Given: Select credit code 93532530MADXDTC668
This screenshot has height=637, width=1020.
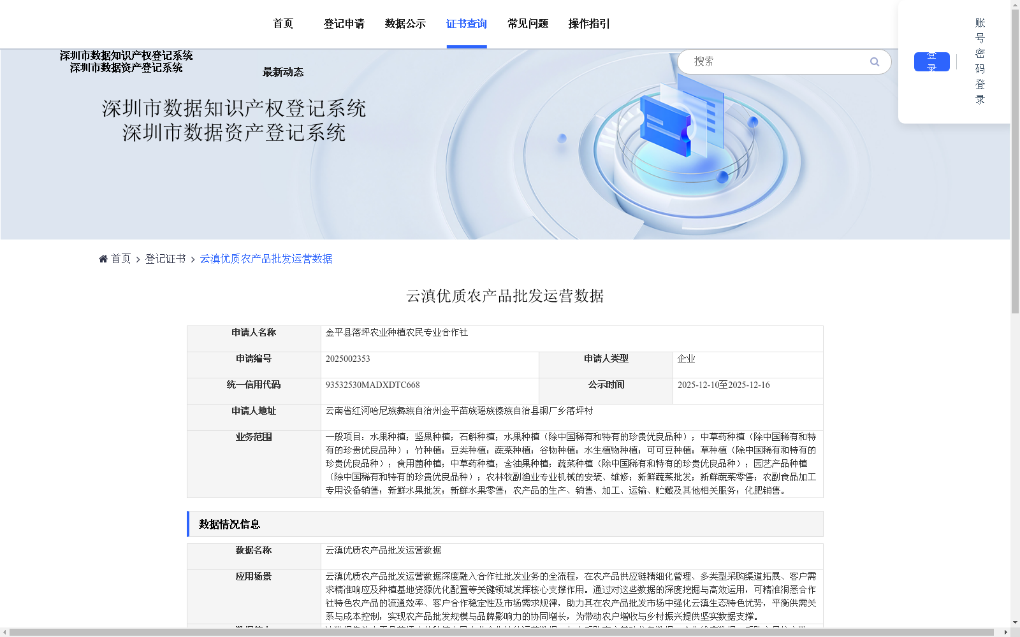Looking at the screenshot, I should click(372, 385).
